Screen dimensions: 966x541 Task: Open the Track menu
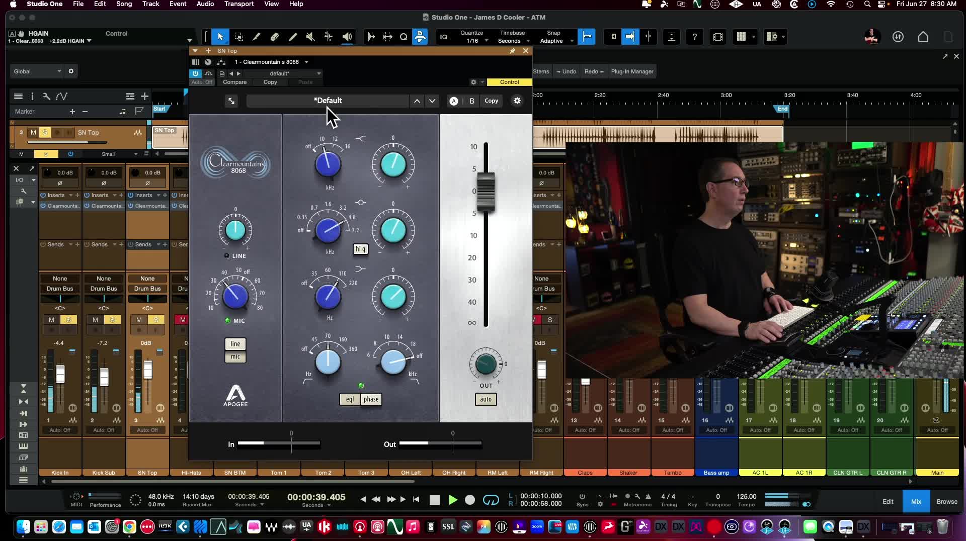[150, 4]
